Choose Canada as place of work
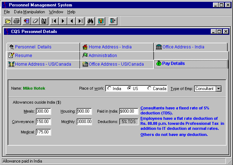This screenshot has width=233, height=165. point(150,89)
